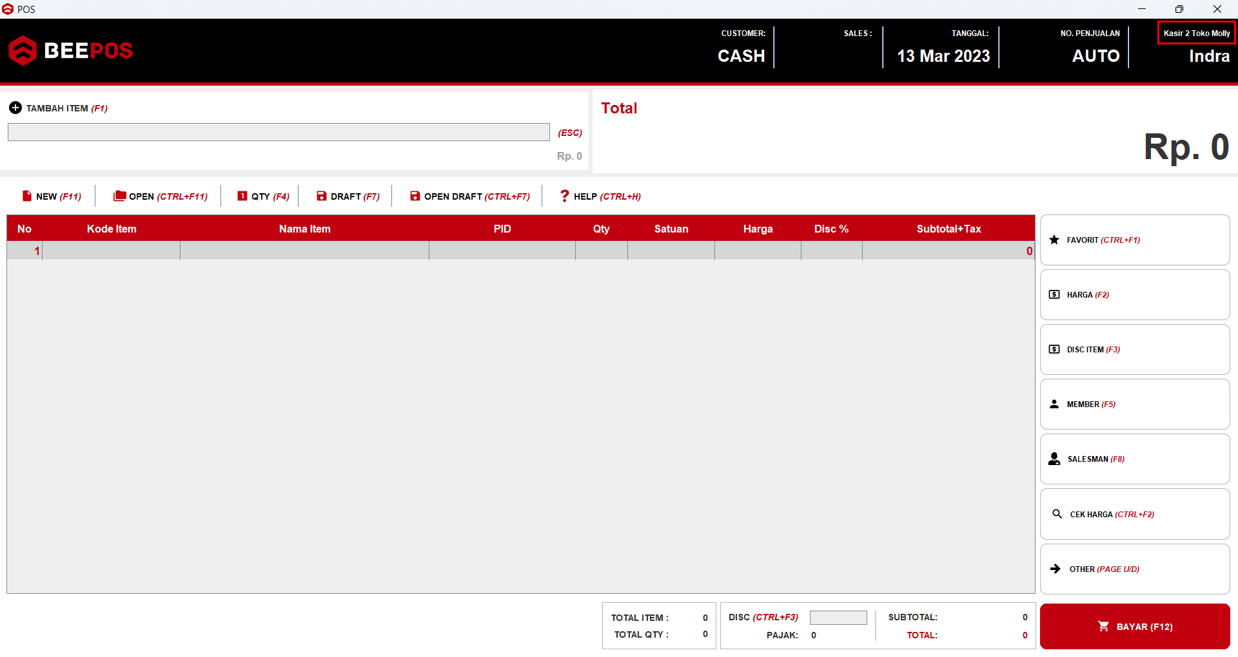Click the QTY icon (F4)

click(x=242, y=196)
